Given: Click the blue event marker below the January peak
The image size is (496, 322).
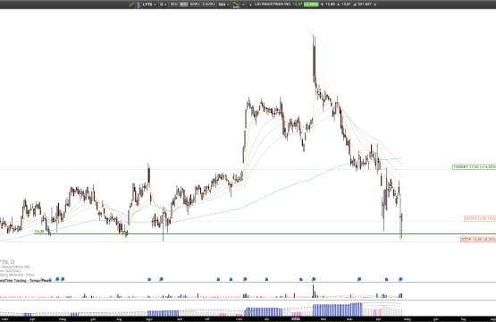Looking at the screenshot, I should 314,279.
